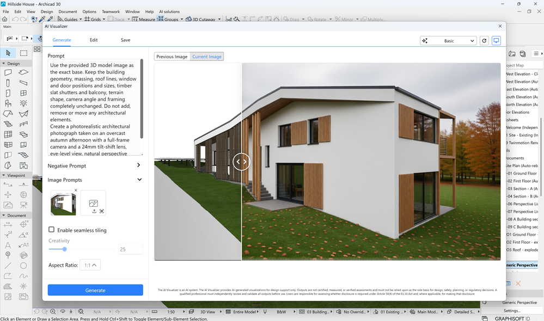
Task: Select the Arrow tool in the toolbox
Action: [8, 53]
